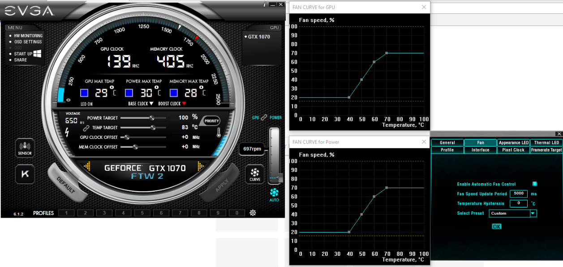Click the DEFAULT button
Image resolution: width=563 pixels, height=267 pixels.
(66, 185)
